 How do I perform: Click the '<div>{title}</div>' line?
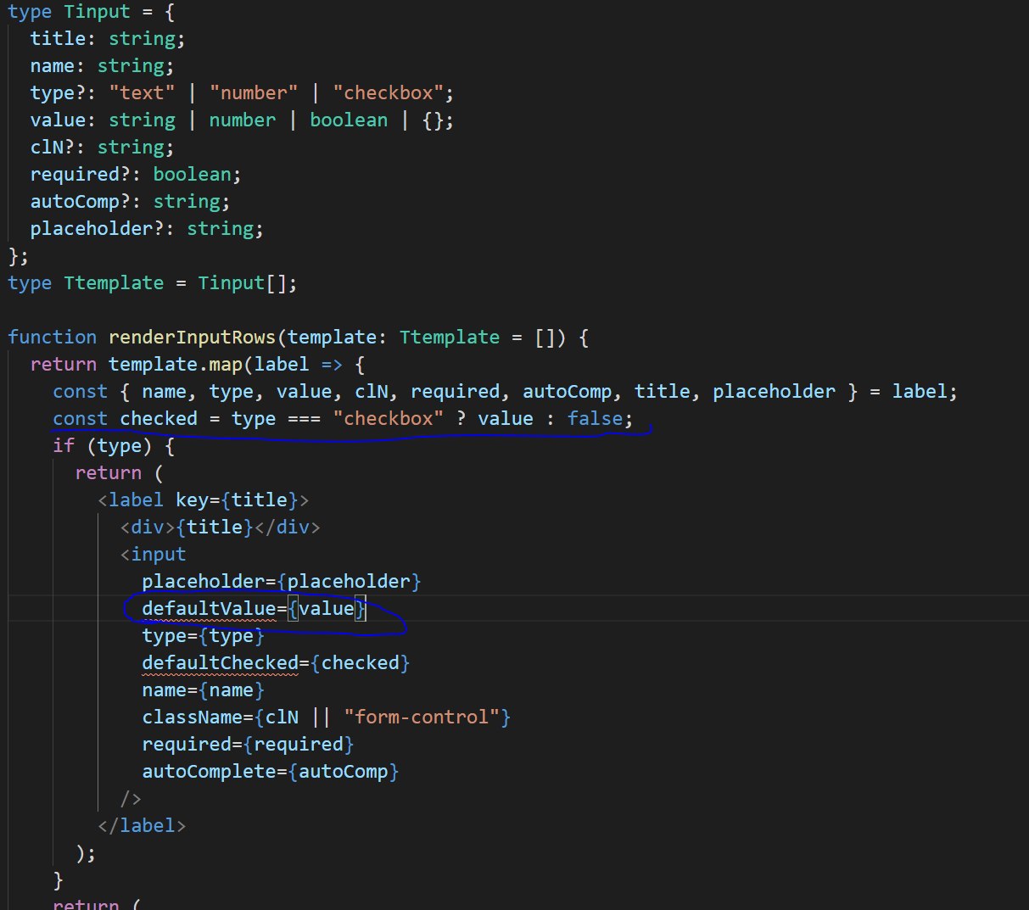tap(220, 528)
